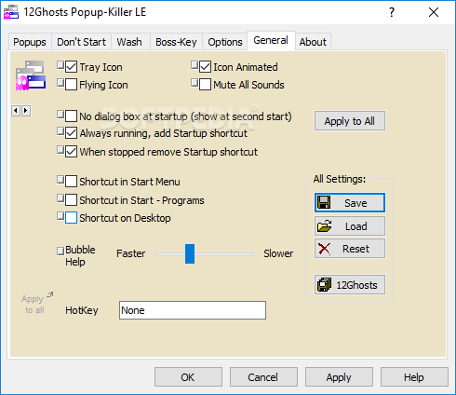Save all settings
Screen dimensions: 456x395
pos(350,203)
